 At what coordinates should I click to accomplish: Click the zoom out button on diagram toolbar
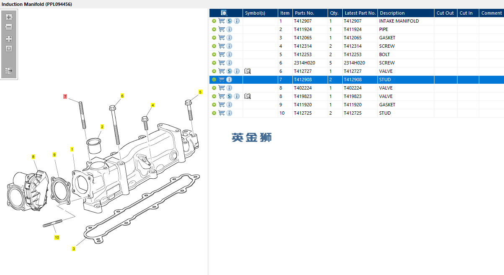click(9, 27)
